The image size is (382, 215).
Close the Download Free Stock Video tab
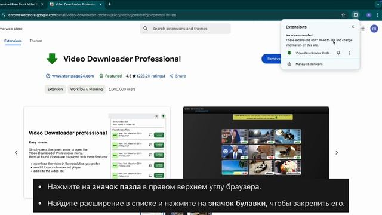point(42,4)
